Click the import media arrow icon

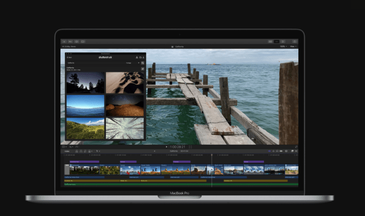64,42
